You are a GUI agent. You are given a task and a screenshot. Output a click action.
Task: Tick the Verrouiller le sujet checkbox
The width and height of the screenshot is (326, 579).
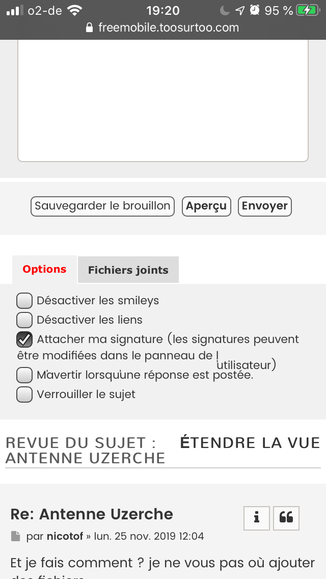pos(24,394)
